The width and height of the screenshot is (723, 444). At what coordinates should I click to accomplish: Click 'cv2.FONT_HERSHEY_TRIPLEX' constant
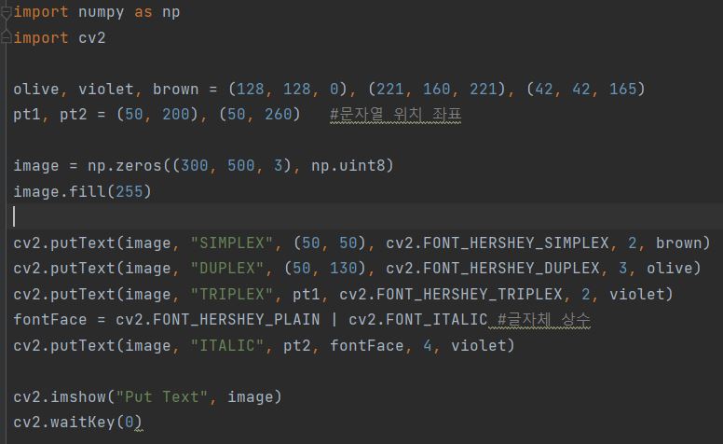pyautogui.click(x=451, y=294)
